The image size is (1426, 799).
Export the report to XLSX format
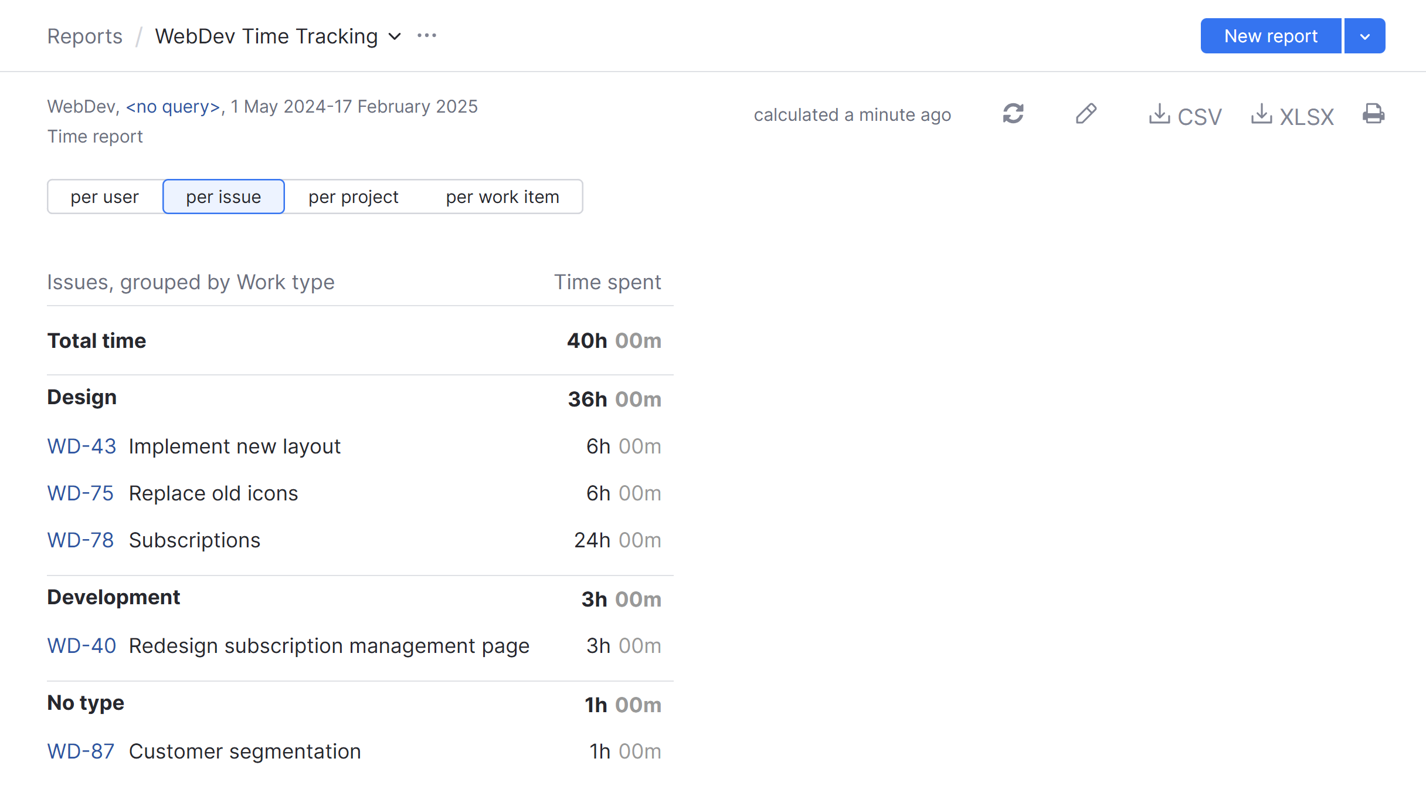(1292, 116)
